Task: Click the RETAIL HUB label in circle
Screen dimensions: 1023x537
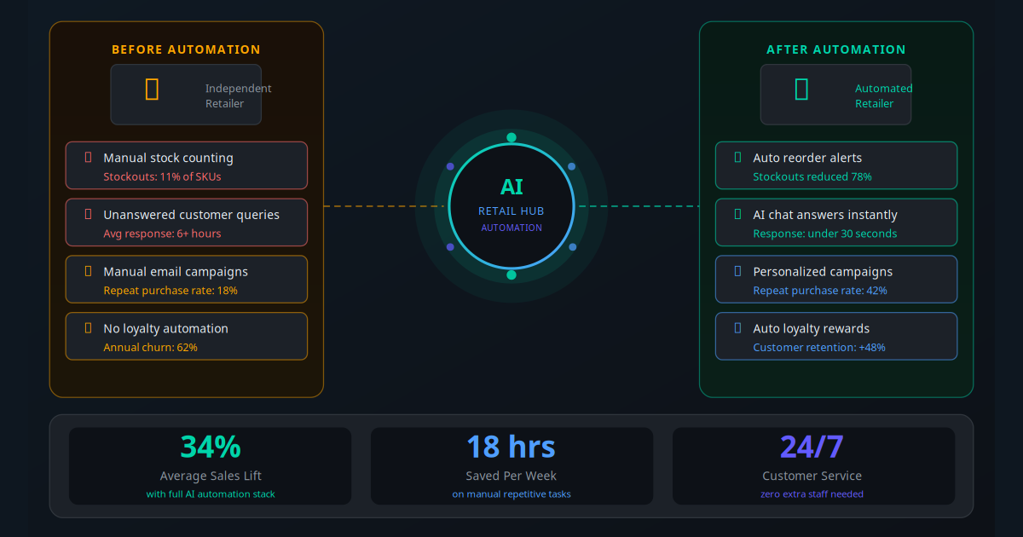Action: click(511, 211)
